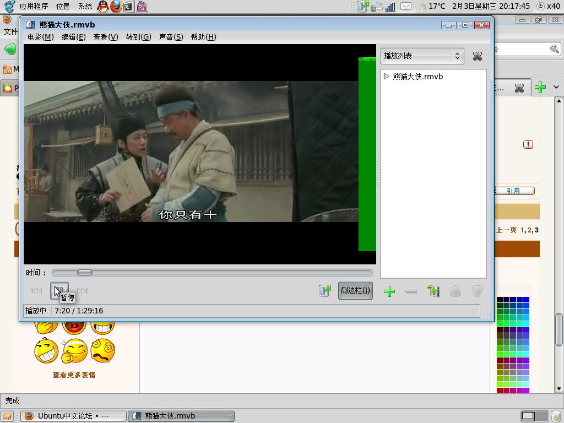This screenshot has height=423, width=564.
Task: Click the workspace switcher in bottom panel
Action: pyautogui.click(x=535, y=416)
